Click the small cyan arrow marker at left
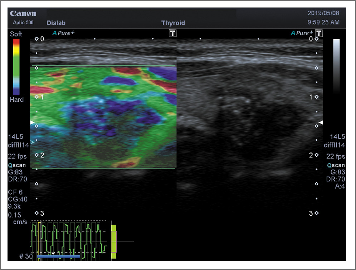The image size is (356, 270). pos(32,142)
